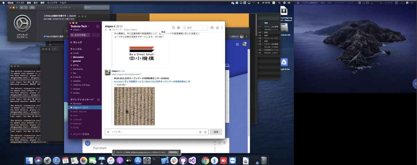Star the shigeo-t conversation
417x165 pixels.
(x=106, y=30)
